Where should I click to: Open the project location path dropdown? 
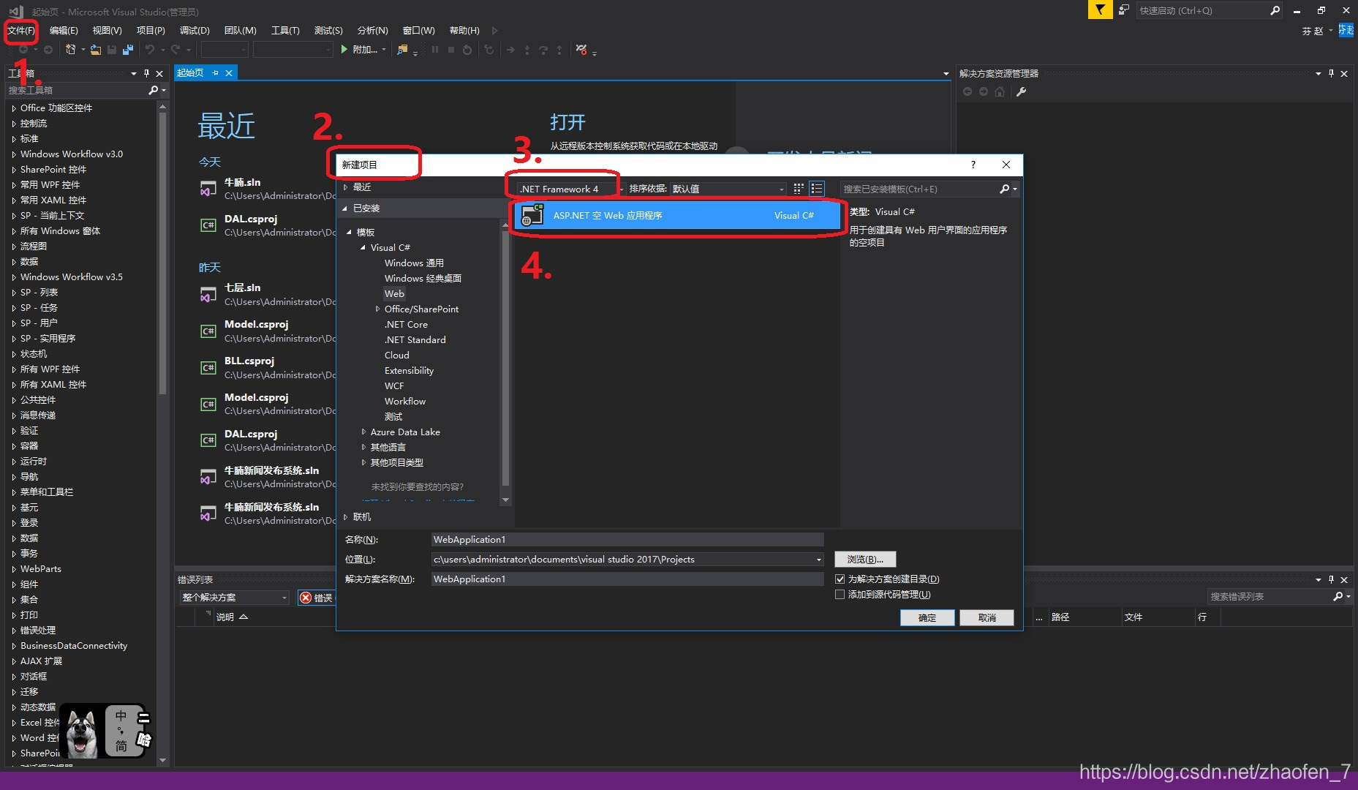818,560
